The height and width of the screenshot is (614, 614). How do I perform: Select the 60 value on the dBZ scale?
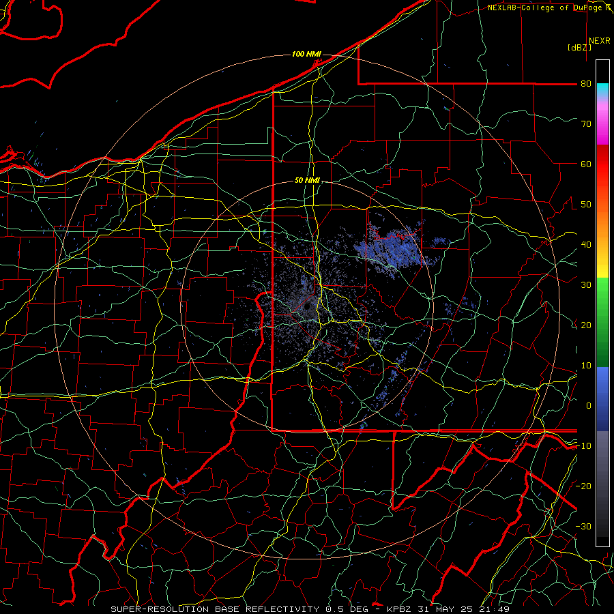click(586, 164)
